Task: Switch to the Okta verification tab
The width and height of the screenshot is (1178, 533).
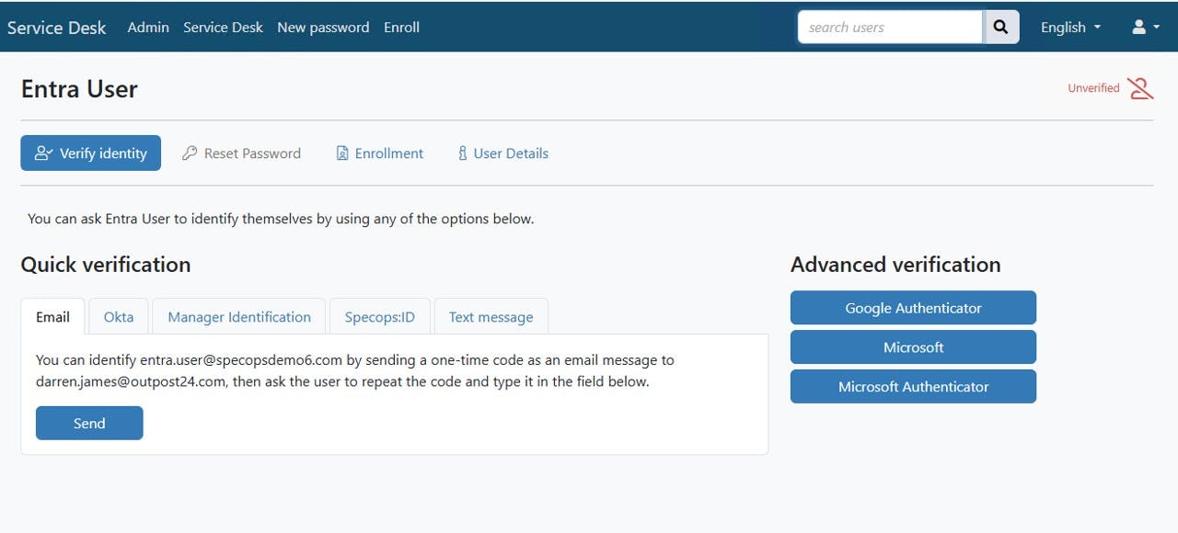Action: pyautogui.click(x=119, y=316)
